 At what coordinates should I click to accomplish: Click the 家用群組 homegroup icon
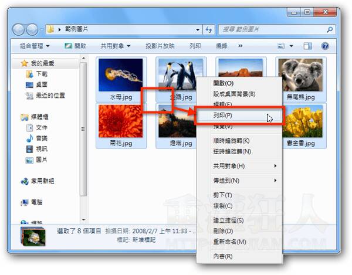point(24,181)
